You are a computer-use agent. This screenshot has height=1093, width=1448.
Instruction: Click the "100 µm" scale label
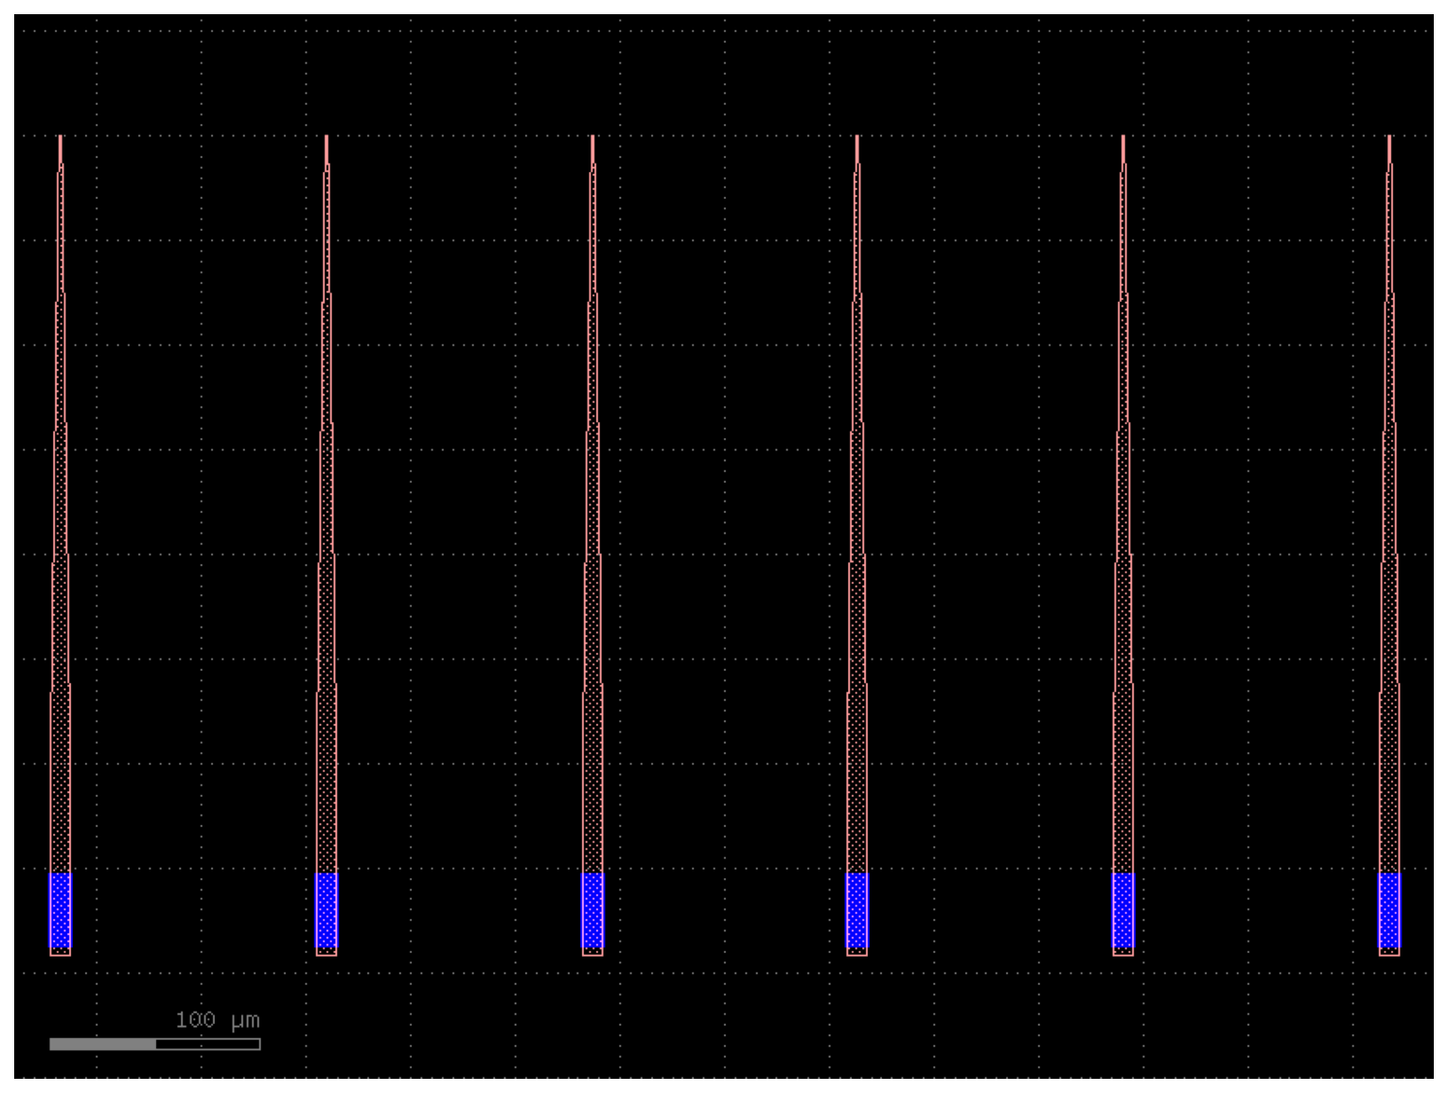[218, 1020]
